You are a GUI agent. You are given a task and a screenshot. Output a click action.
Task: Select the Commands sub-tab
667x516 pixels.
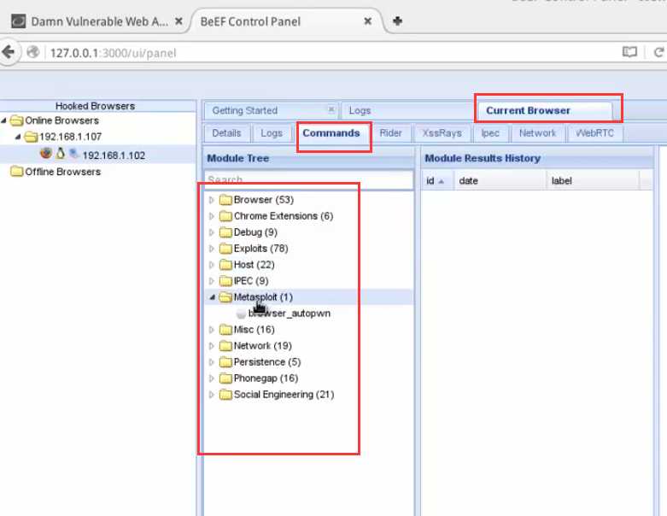pyautogui.click(x=331, y=133)
